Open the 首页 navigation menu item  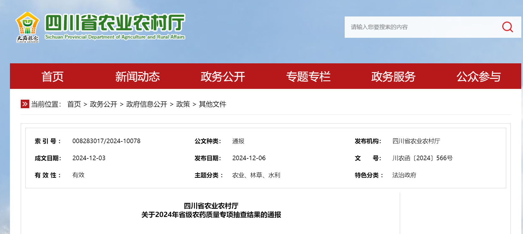tap(53, 76)
